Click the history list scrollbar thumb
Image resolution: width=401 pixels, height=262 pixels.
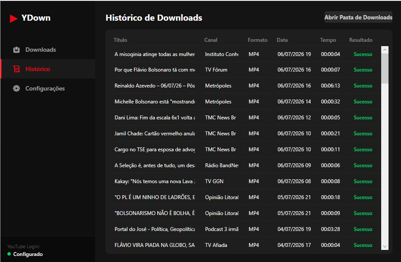coord(385,69)
